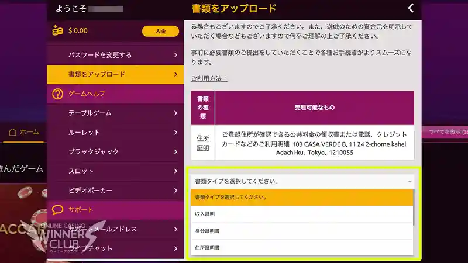Open ビデオポーカー help entry
The image size is (468, 263).
(x=115, y=191)
